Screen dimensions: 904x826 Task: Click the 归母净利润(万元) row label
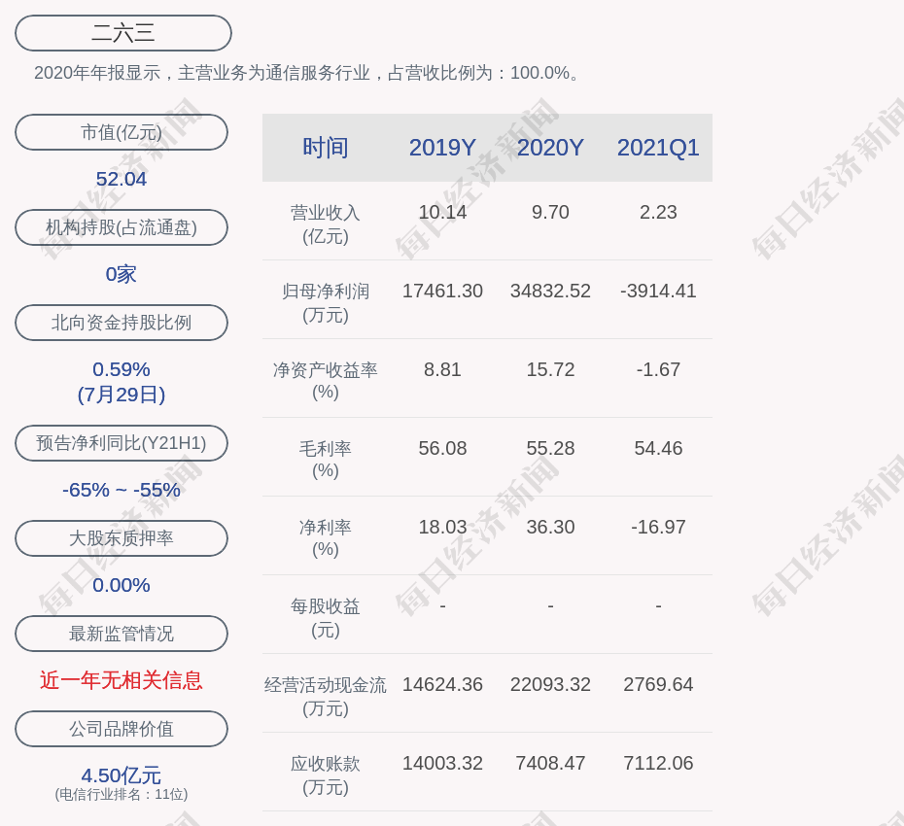[326, 302]
